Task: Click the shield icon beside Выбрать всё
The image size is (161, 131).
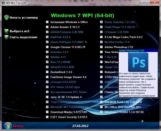Action: click(6, 31)
